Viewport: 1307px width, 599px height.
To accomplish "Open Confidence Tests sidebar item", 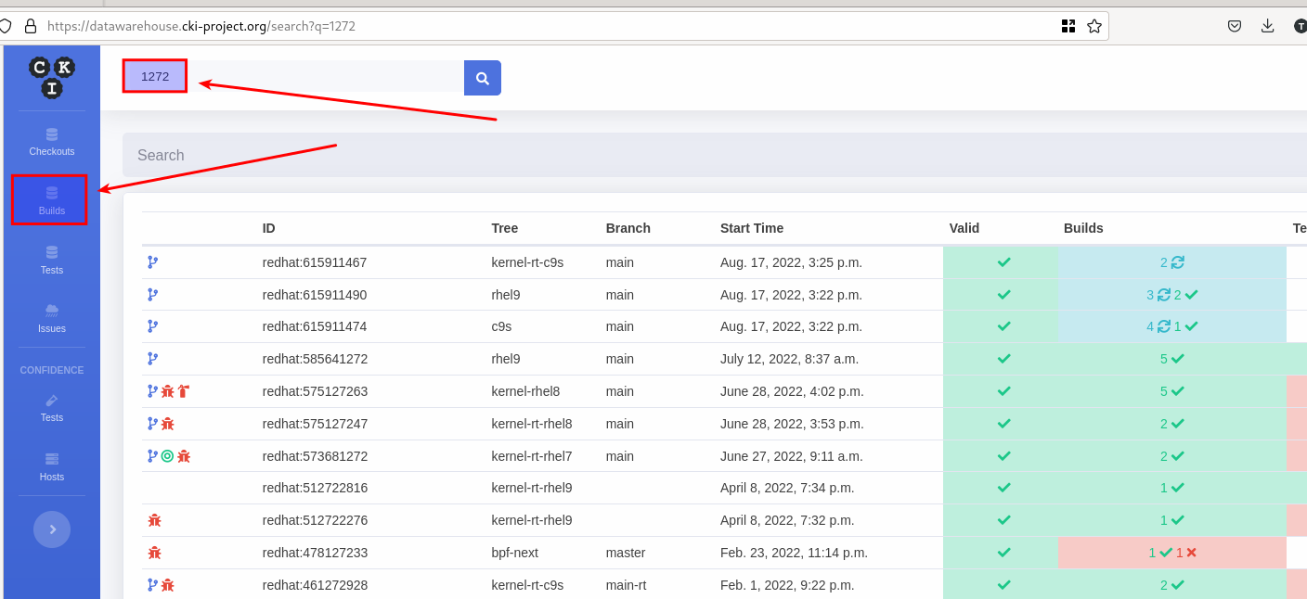I will 52,408.
